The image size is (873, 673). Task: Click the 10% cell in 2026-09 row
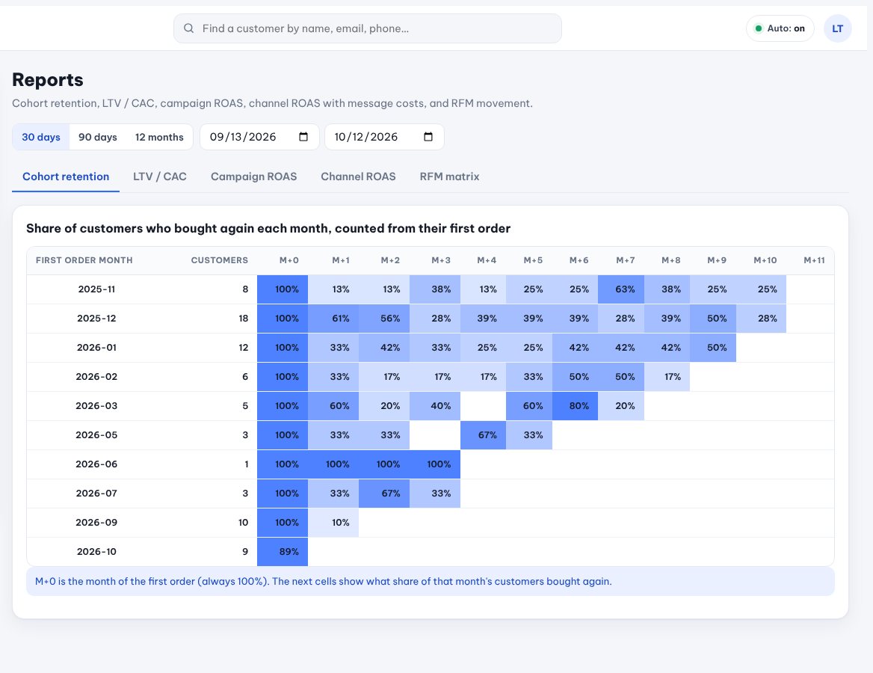tap(333, 523)
